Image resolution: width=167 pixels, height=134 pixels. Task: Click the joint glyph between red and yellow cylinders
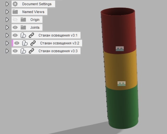120,49
